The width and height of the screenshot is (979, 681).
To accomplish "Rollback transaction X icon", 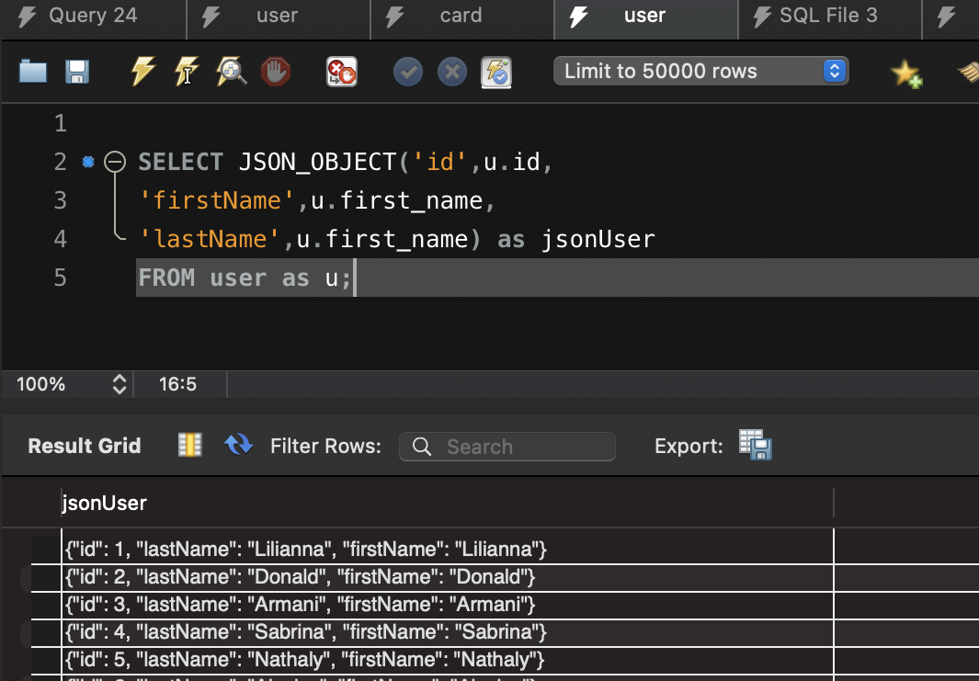I will click(x=452, y=72).
